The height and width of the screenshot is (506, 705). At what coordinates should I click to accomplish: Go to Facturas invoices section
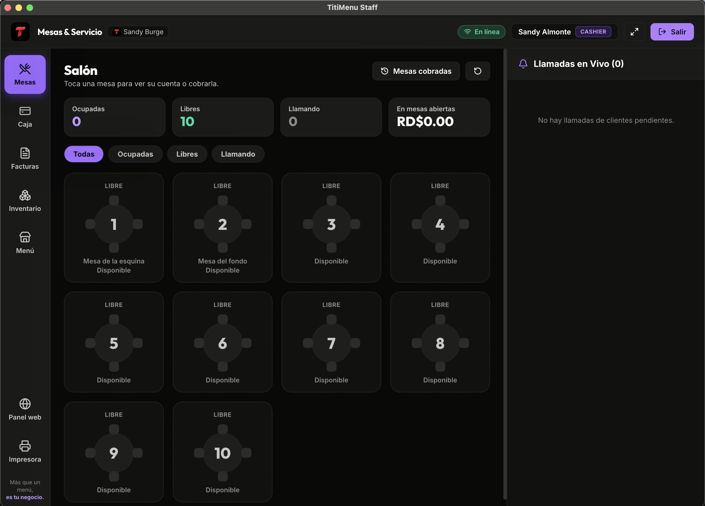tap(25, 159)
